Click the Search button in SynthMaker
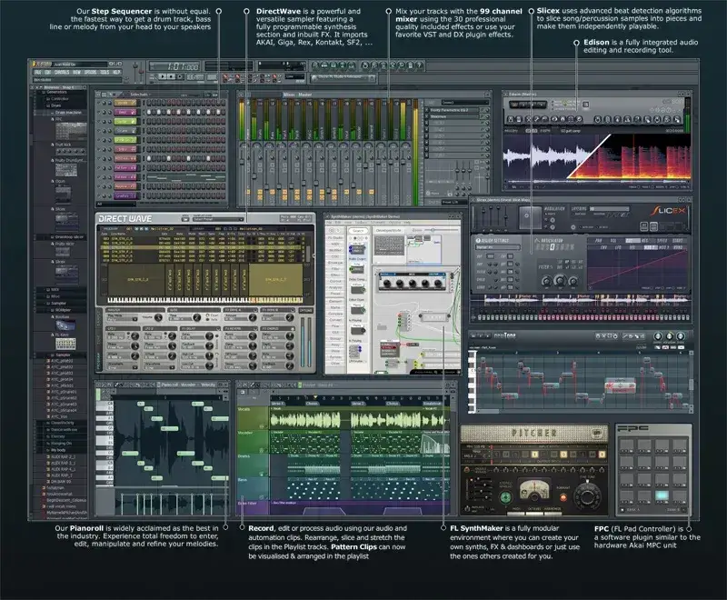The height and width of the screenshot is (600, 727). click(358, 230)
